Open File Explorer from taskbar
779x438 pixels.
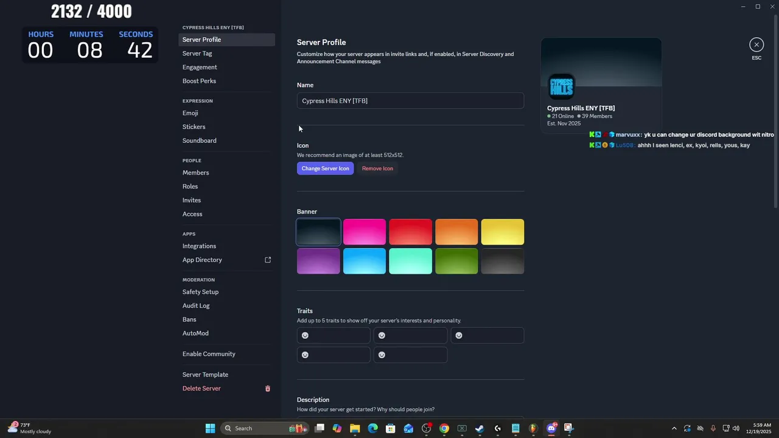[x=355, y=428]
